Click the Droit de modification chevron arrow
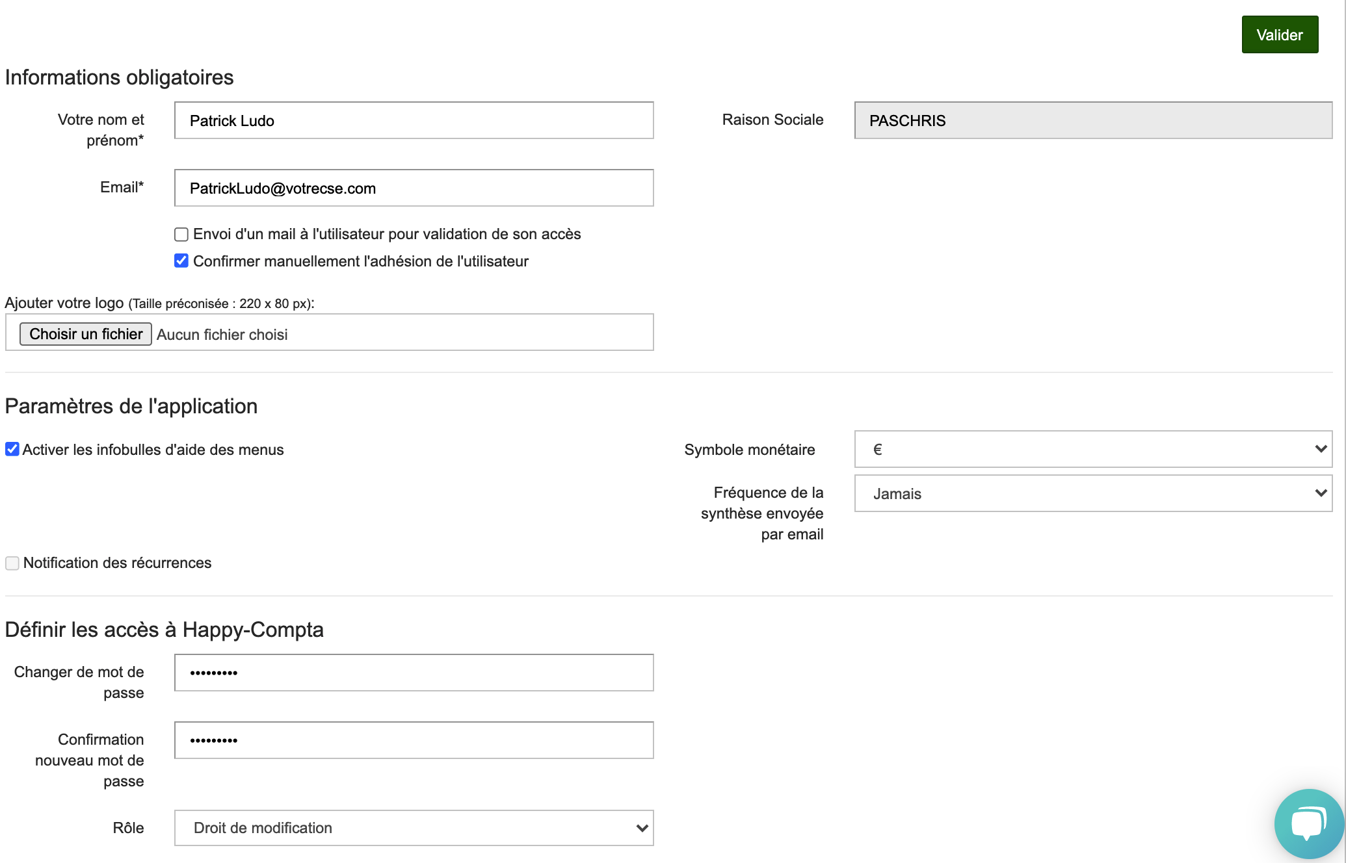The width and height of the screenshot is (1346, 863). point(642,828)
